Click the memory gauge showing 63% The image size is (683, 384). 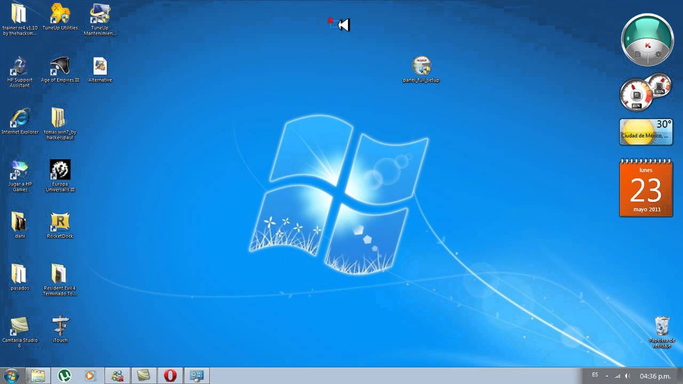[x=660, y=85]
